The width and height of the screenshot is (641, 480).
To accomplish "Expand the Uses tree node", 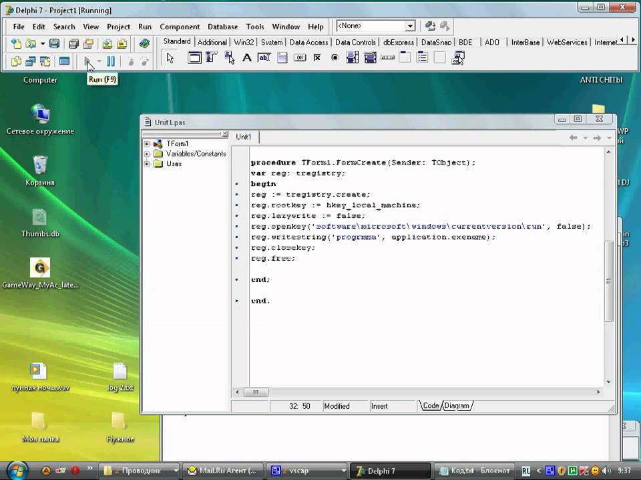I will tap(147, 164).
